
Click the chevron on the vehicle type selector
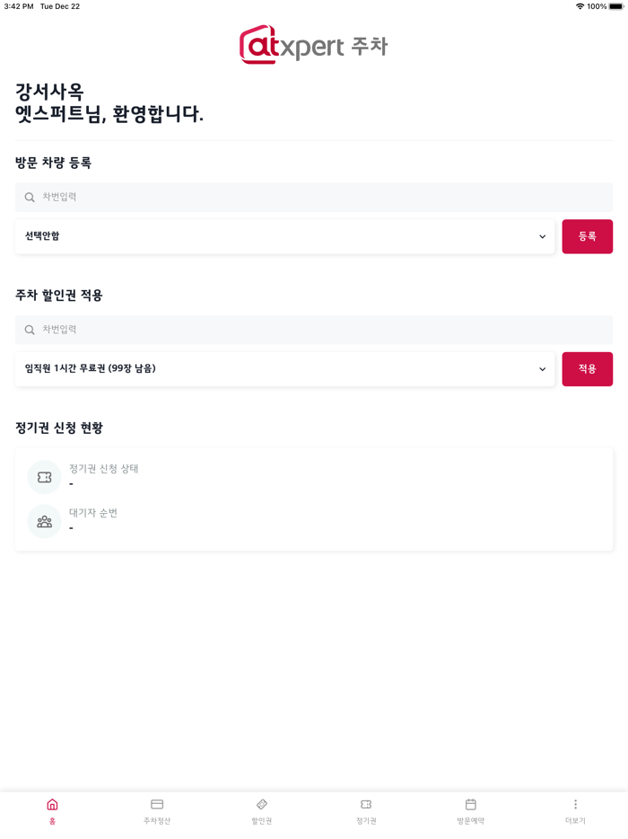[x=542, y=236]
